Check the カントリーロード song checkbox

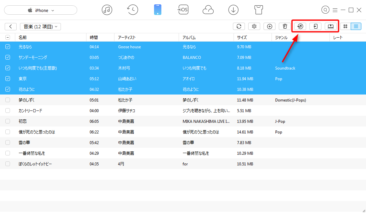pos(8,110)
